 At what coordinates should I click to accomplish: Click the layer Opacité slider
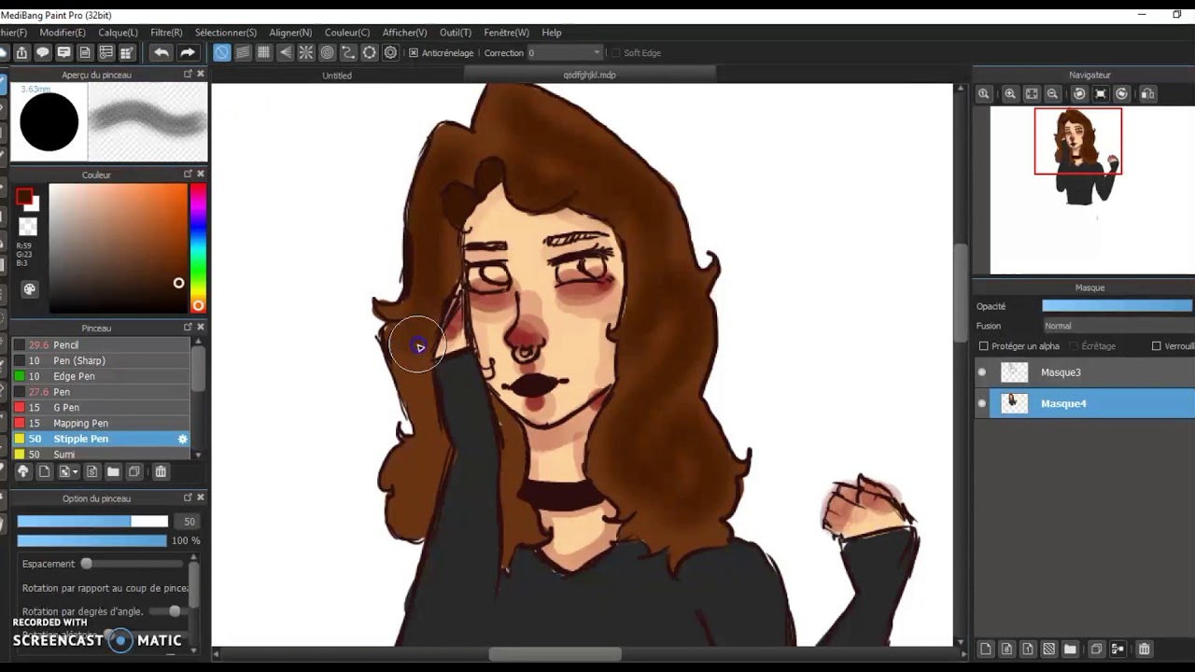(1118, 306)
